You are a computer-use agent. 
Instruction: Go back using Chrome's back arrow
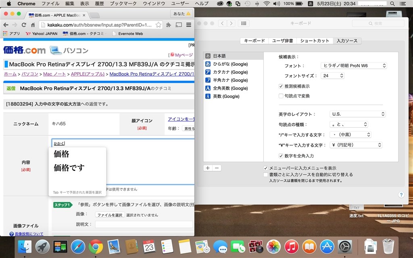(6, 25)
